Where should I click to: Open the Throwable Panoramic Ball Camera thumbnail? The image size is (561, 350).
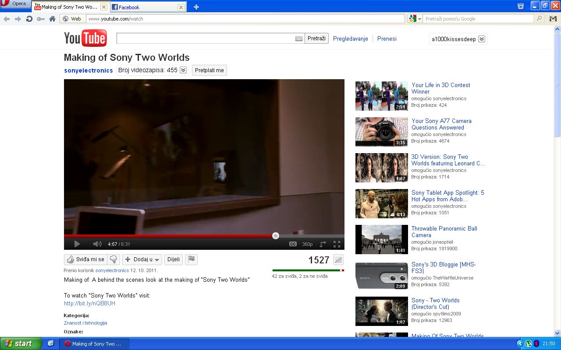382,239
